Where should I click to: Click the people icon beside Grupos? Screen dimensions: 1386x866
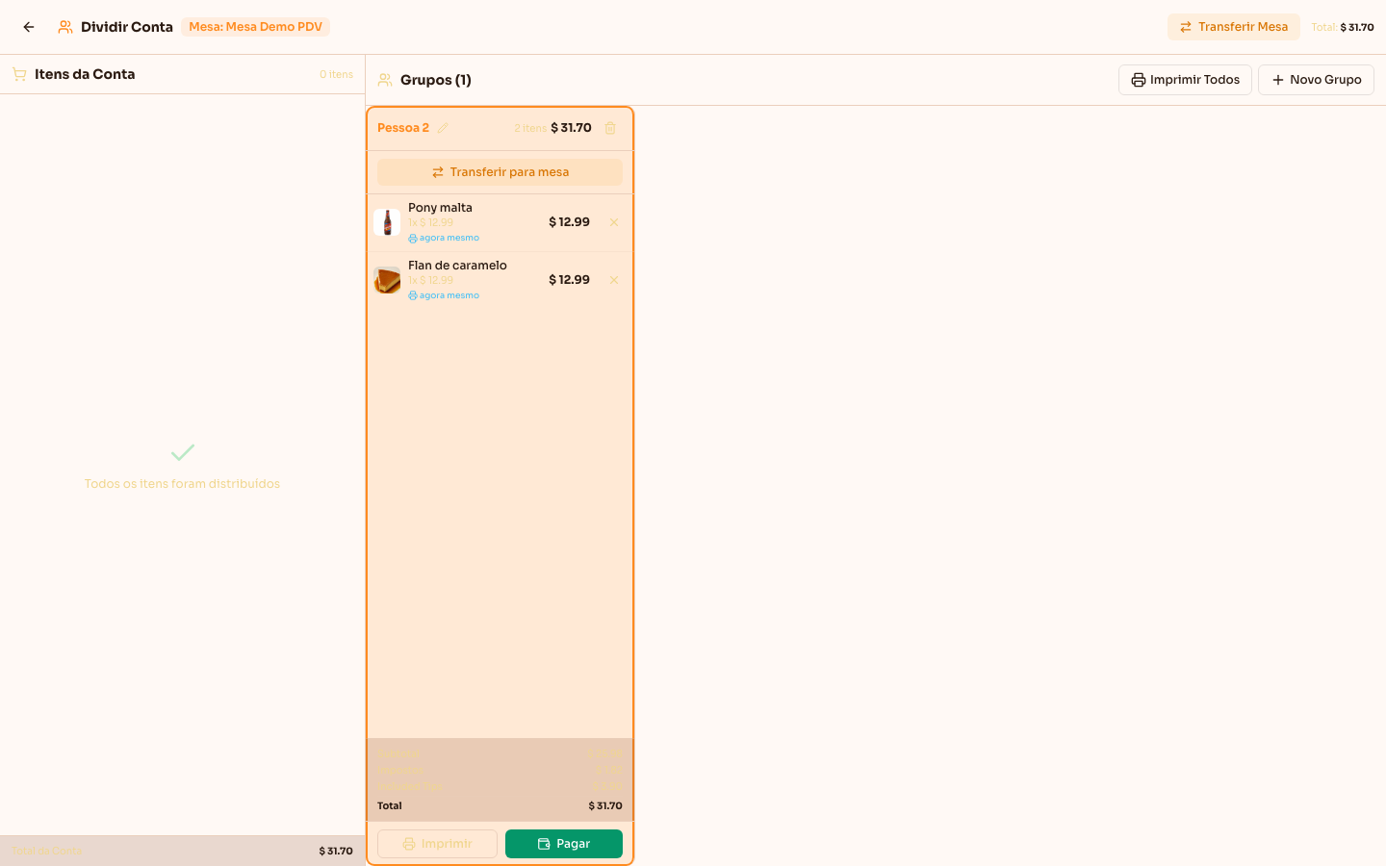(385, 80)
